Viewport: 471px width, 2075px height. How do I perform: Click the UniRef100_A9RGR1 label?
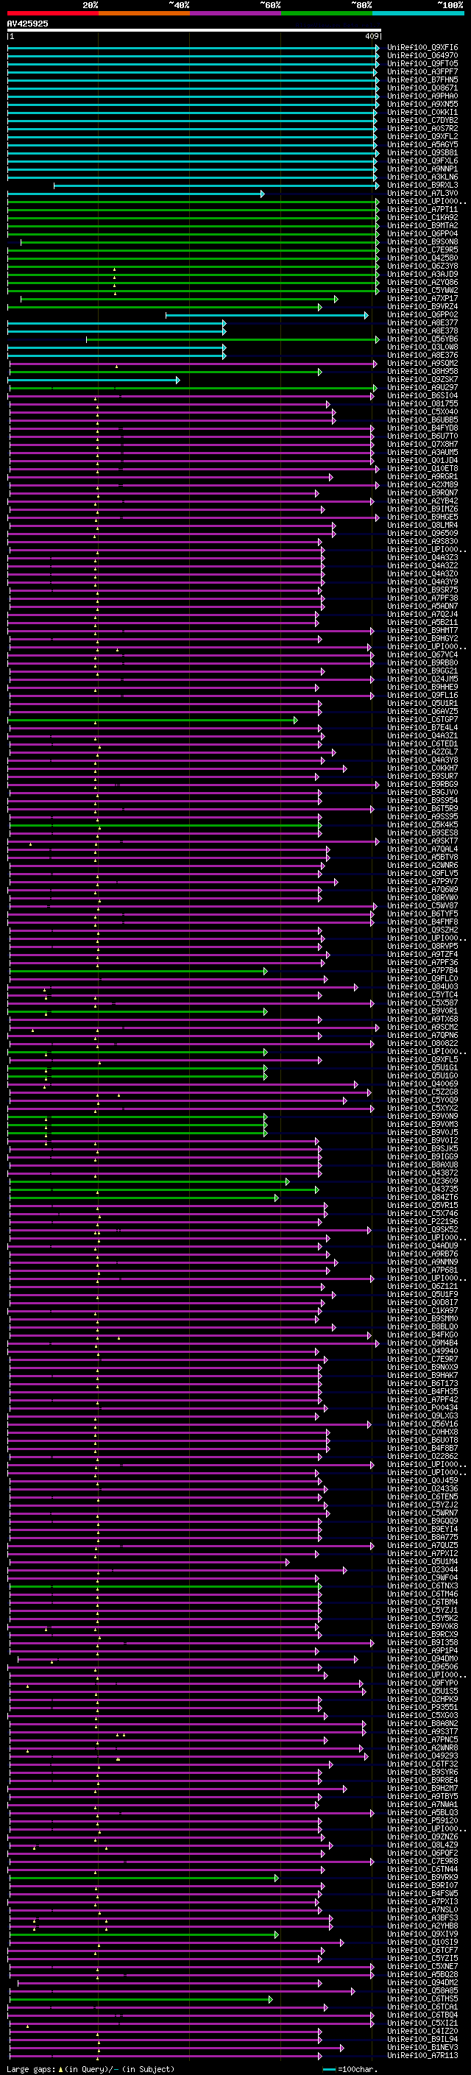(422, 477)
